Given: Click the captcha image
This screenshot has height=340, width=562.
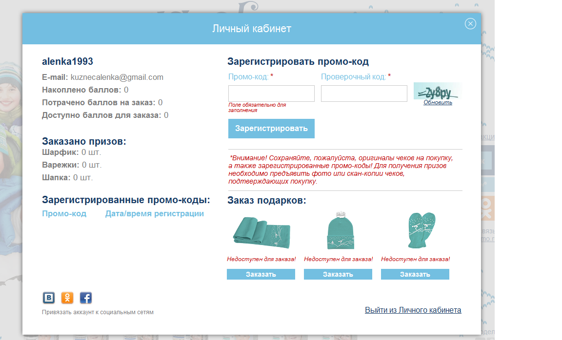Looking at the screenshot, I should click(438, 91).
